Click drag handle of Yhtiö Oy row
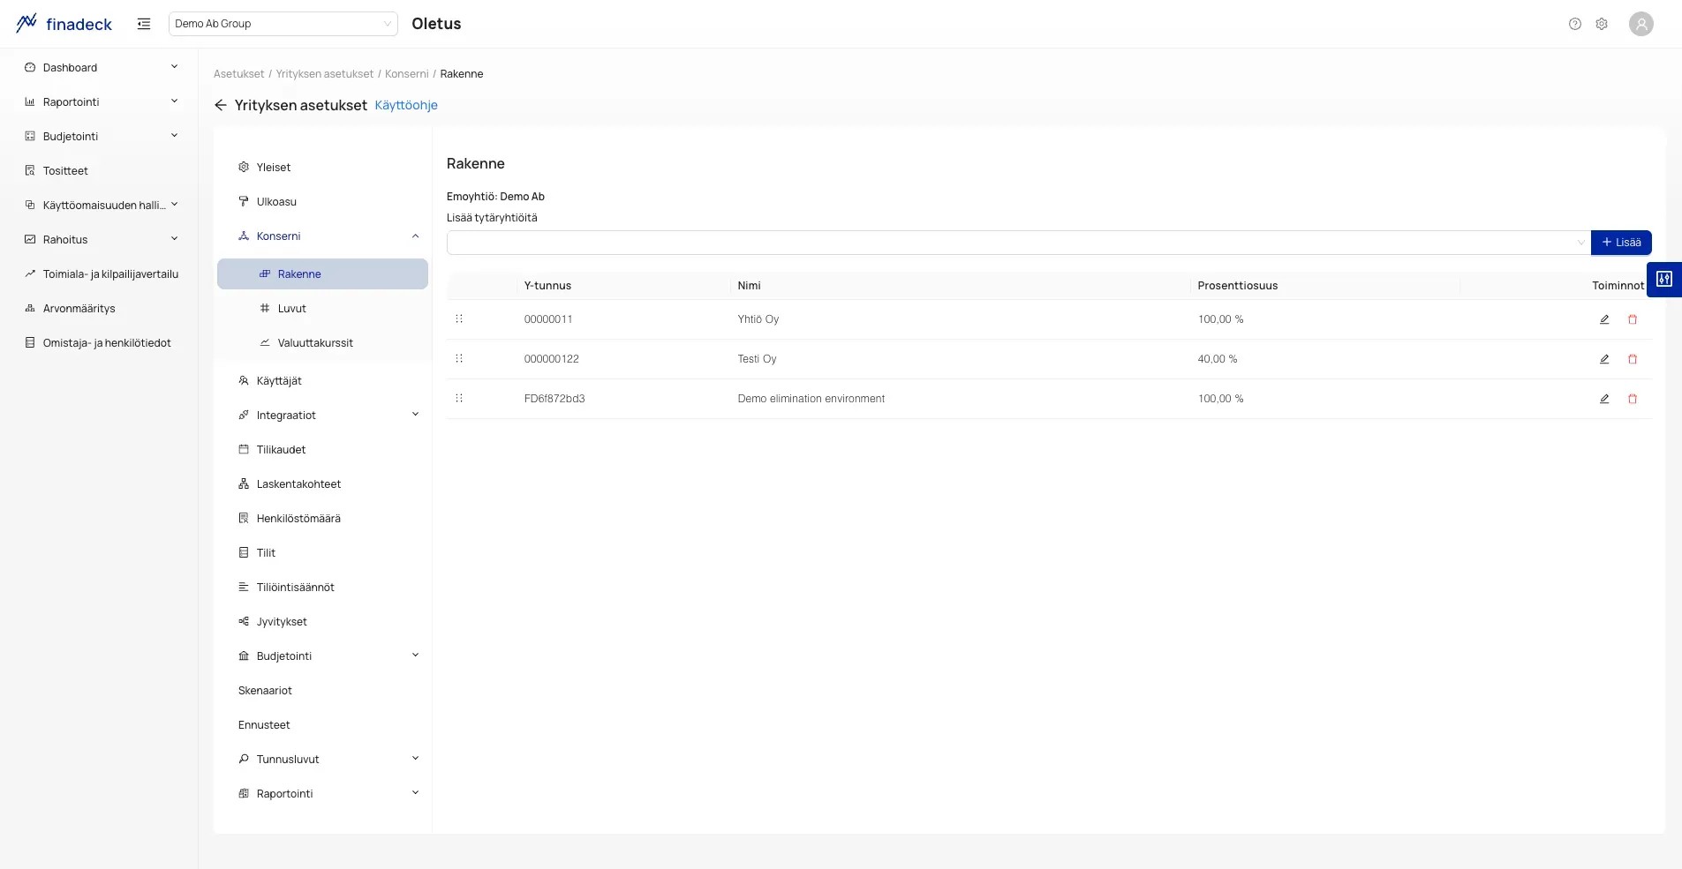The height and width of the screenshot is (869, 1682). (459, 318)
